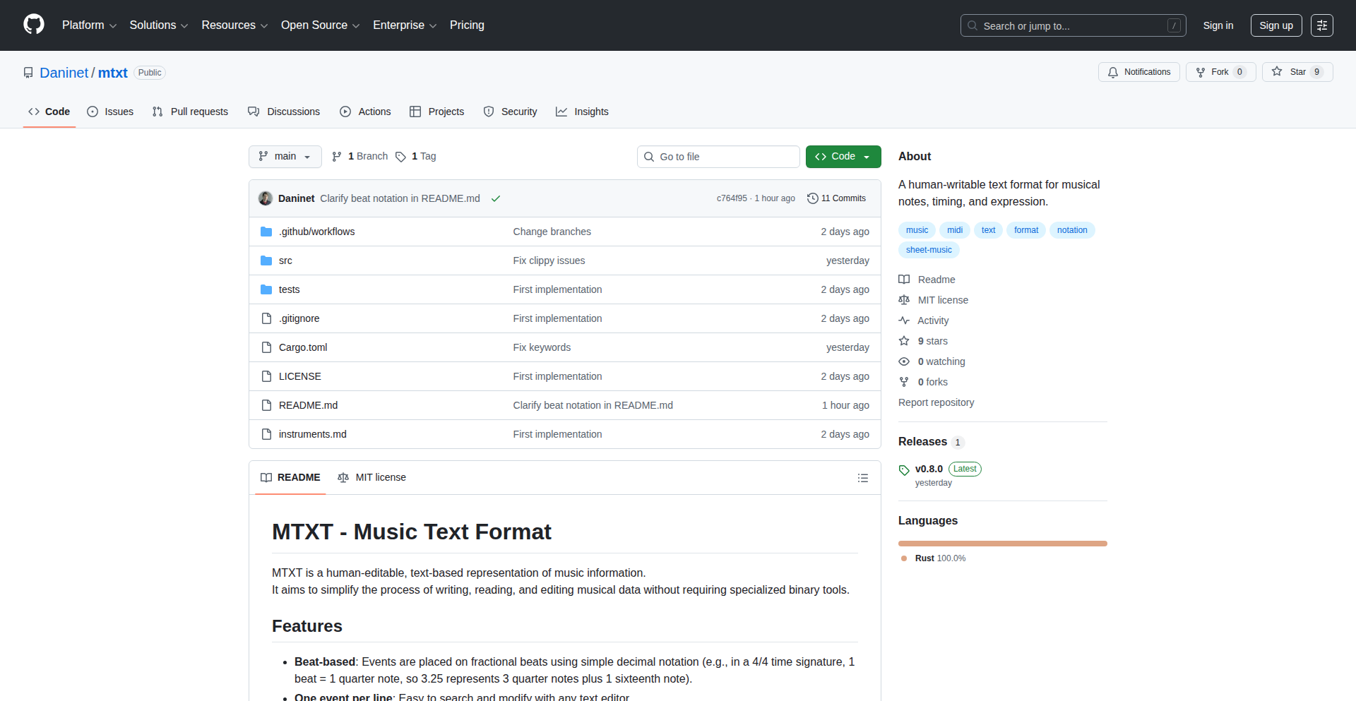This screenshot has width=1356, height=701.
Task: Open the .github/workflows folder
Action: [316, 232]
